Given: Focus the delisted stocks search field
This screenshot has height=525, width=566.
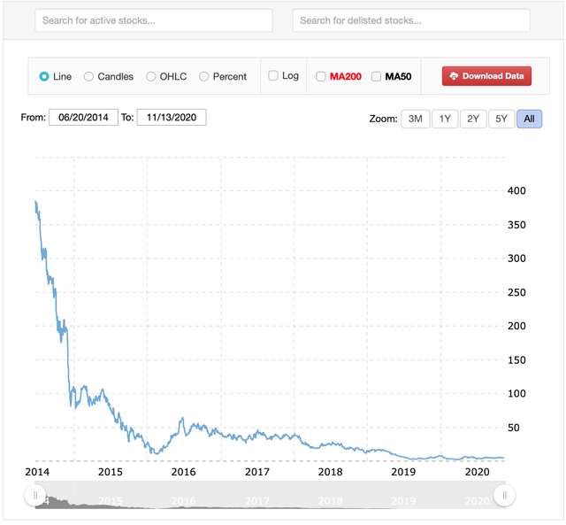Looking at the screenshot, I should tap(410, 20).
